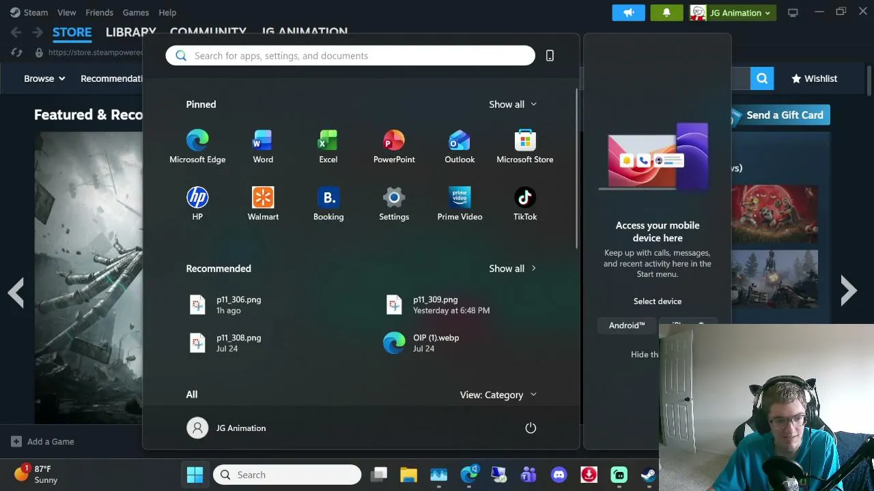Screen dimensions: 874x491
Task: Open JG Animation user profile in Start menu
Action: pyautogui.click(x=227, y=428)
